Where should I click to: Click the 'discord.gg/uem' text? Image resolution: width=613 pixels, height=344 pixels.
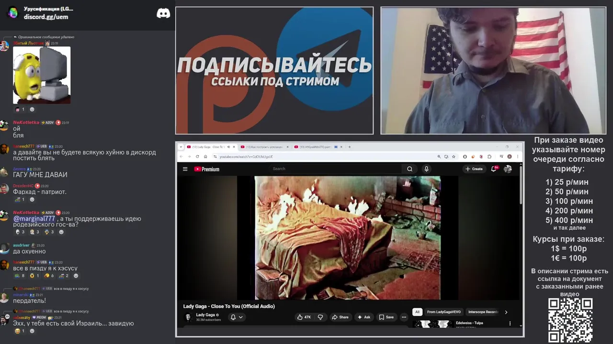(x=46, y=17)
